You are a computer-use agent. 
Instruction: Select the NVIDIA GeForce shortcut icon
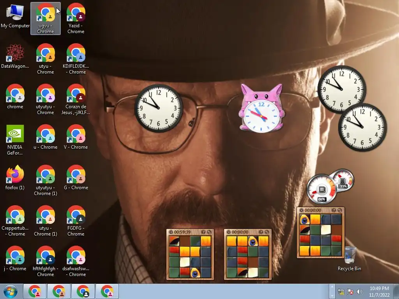pyautogui.click(x=15, y=140)
